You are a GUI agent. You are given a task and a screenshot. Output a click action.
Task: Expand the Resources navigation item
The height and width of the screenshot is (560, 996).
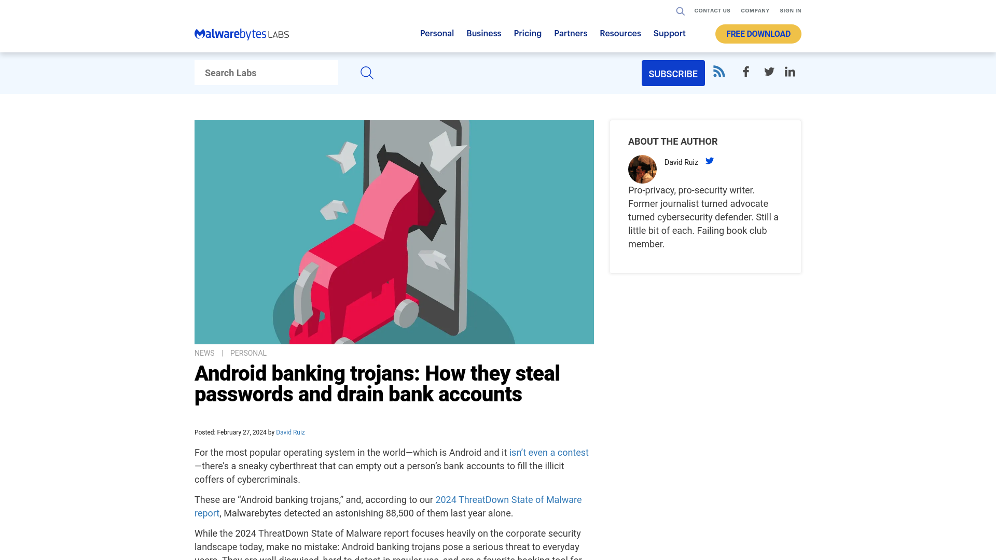point(620,34)
